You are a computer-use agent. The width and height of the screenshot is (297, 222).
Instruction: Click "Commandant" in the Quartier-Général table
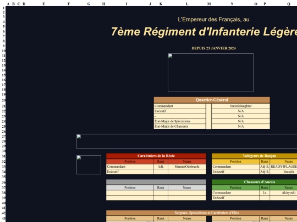point(179,106)
